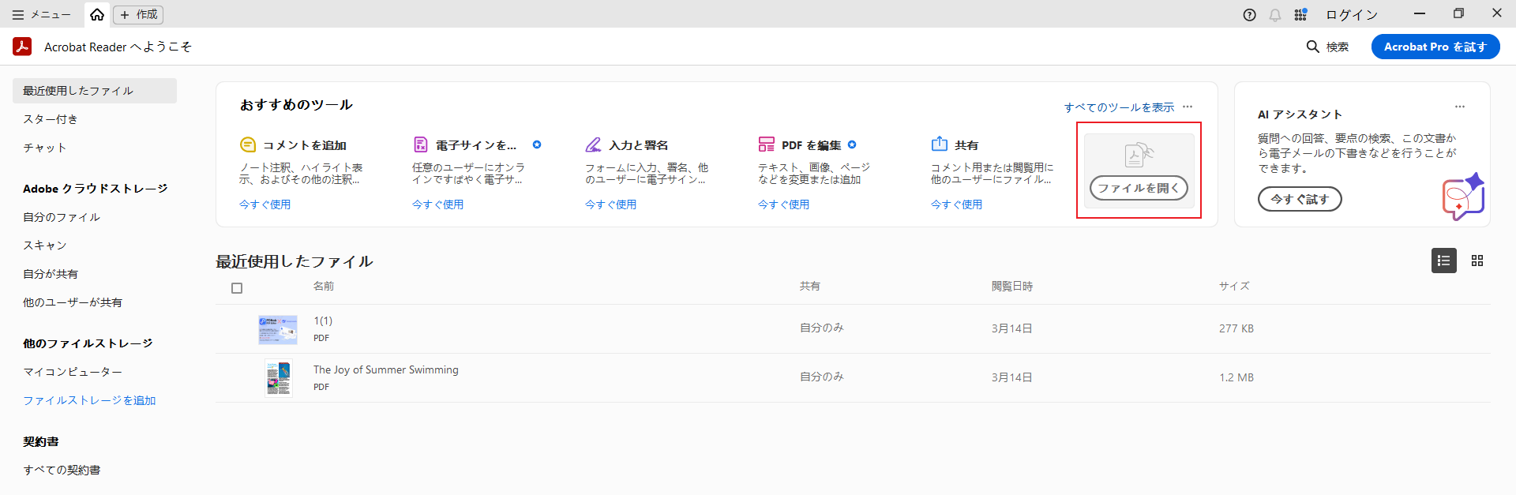1516x495 pixels.
Task: Sort by サイズ column header
Action: pyautogui.click(x=1234, y=286)
